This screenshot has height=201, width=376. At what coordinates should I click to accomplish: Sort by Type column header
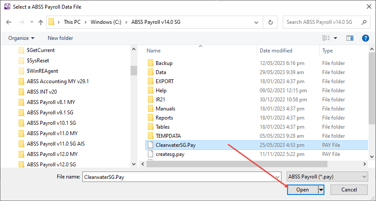click(x=327, y=51)
